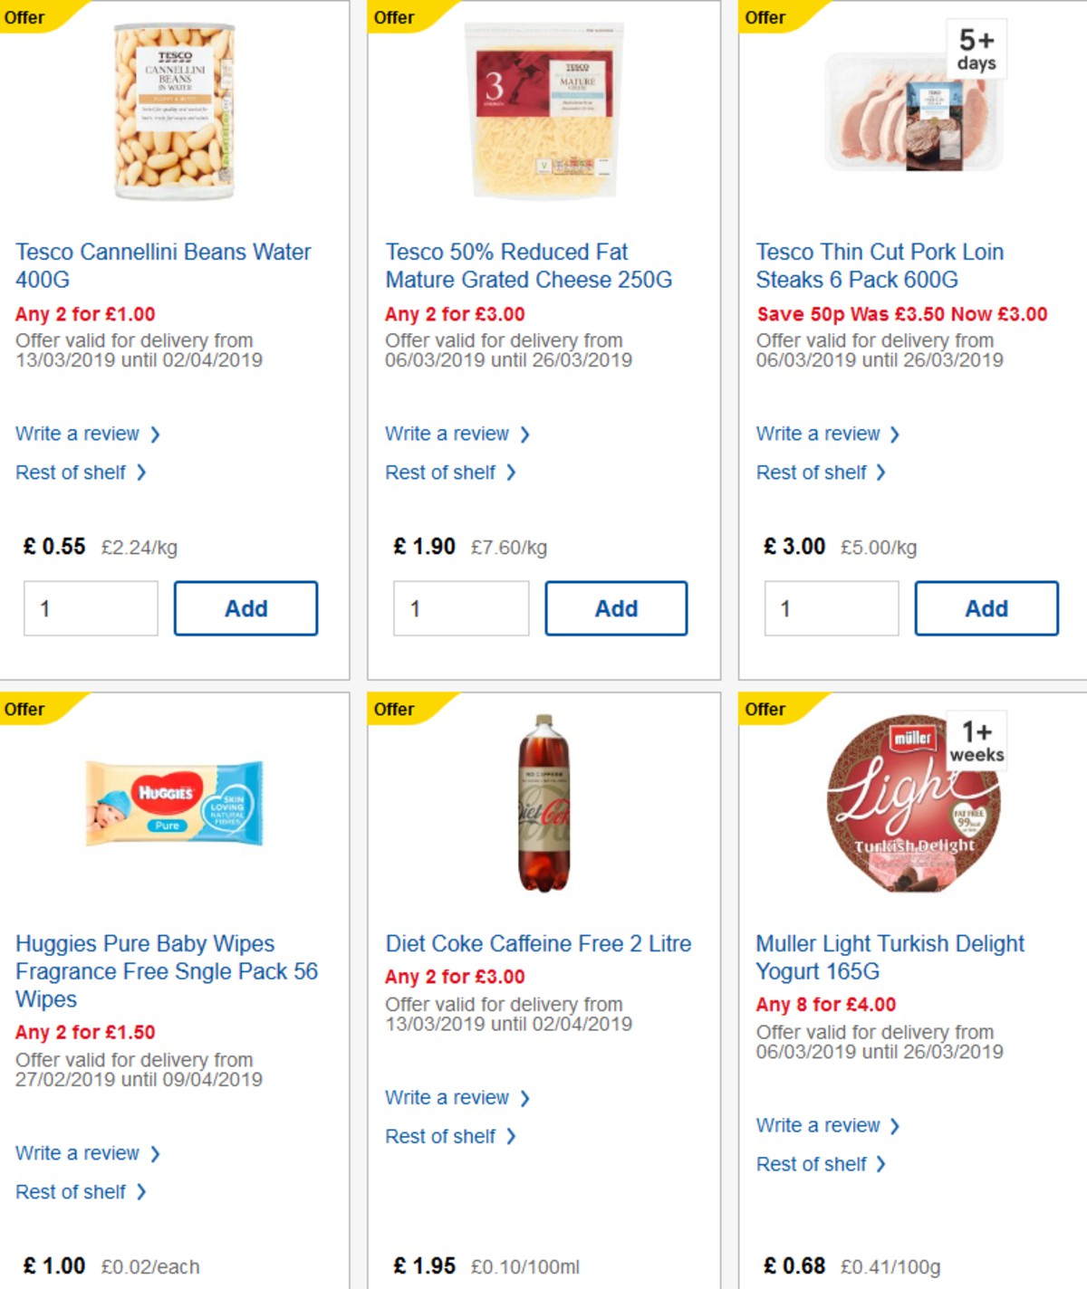Click the Cannellini Beans product image
Screen dimensions: 1087x1289
(x=171, y=109)
